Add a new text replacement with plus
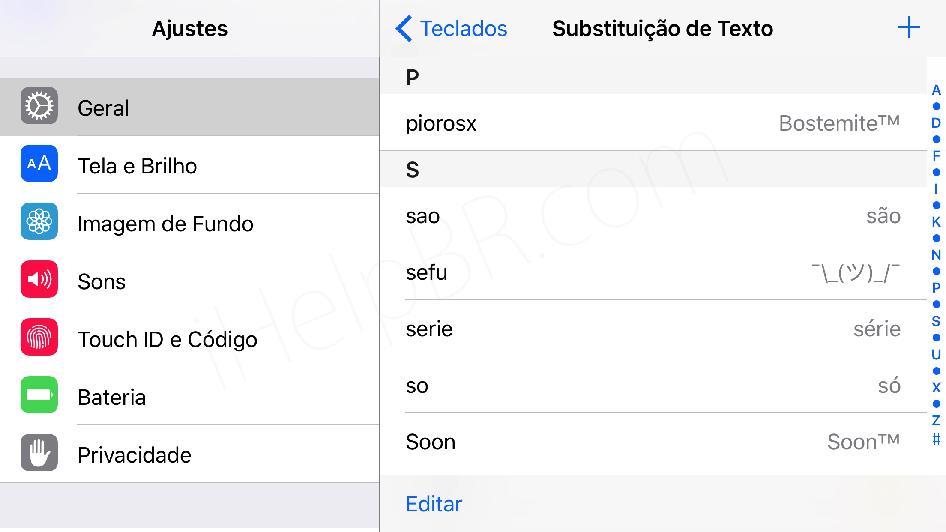The width and height of the screenshot is (946, 532). 909,28
